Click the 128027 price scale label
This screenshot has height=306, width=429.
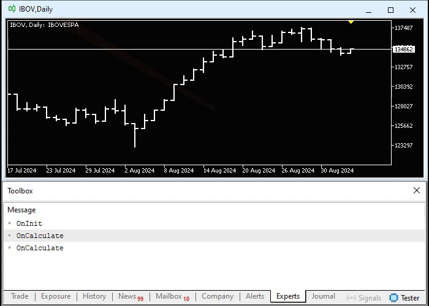[403, 106]
